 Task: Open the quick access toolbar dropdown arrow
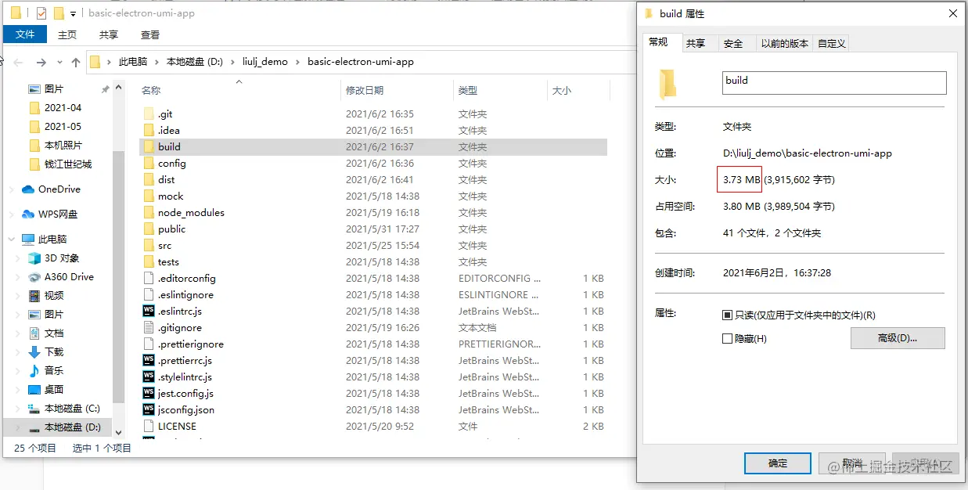pos(74,14)
